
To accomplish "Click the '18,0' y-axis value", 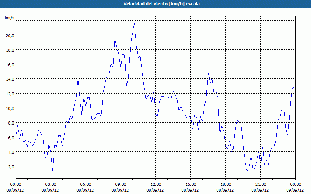I will click(10, 50).
